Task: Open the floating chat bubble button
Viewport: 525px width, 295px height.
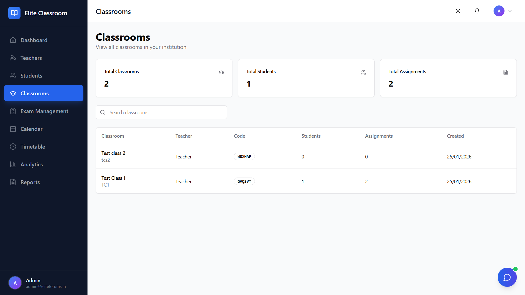Action: click(507, 277)
